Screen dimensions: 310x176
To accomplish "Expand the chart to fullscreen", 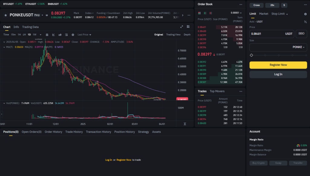I will 182,27.
